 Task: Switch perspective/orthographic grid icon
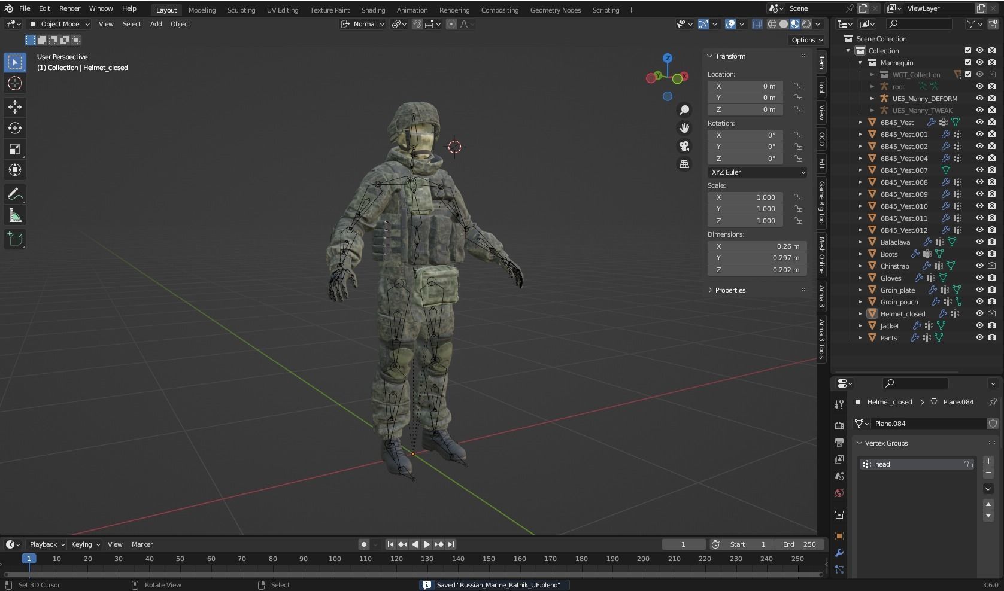pyautogui.click(x=684, y=164)
